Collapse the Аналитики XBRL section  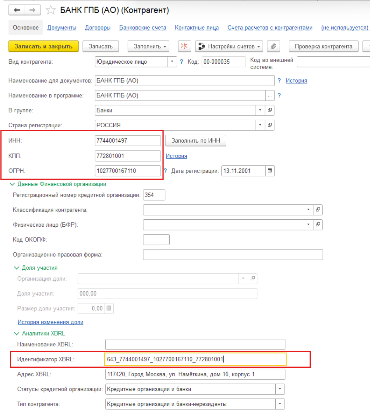point(17,334)
